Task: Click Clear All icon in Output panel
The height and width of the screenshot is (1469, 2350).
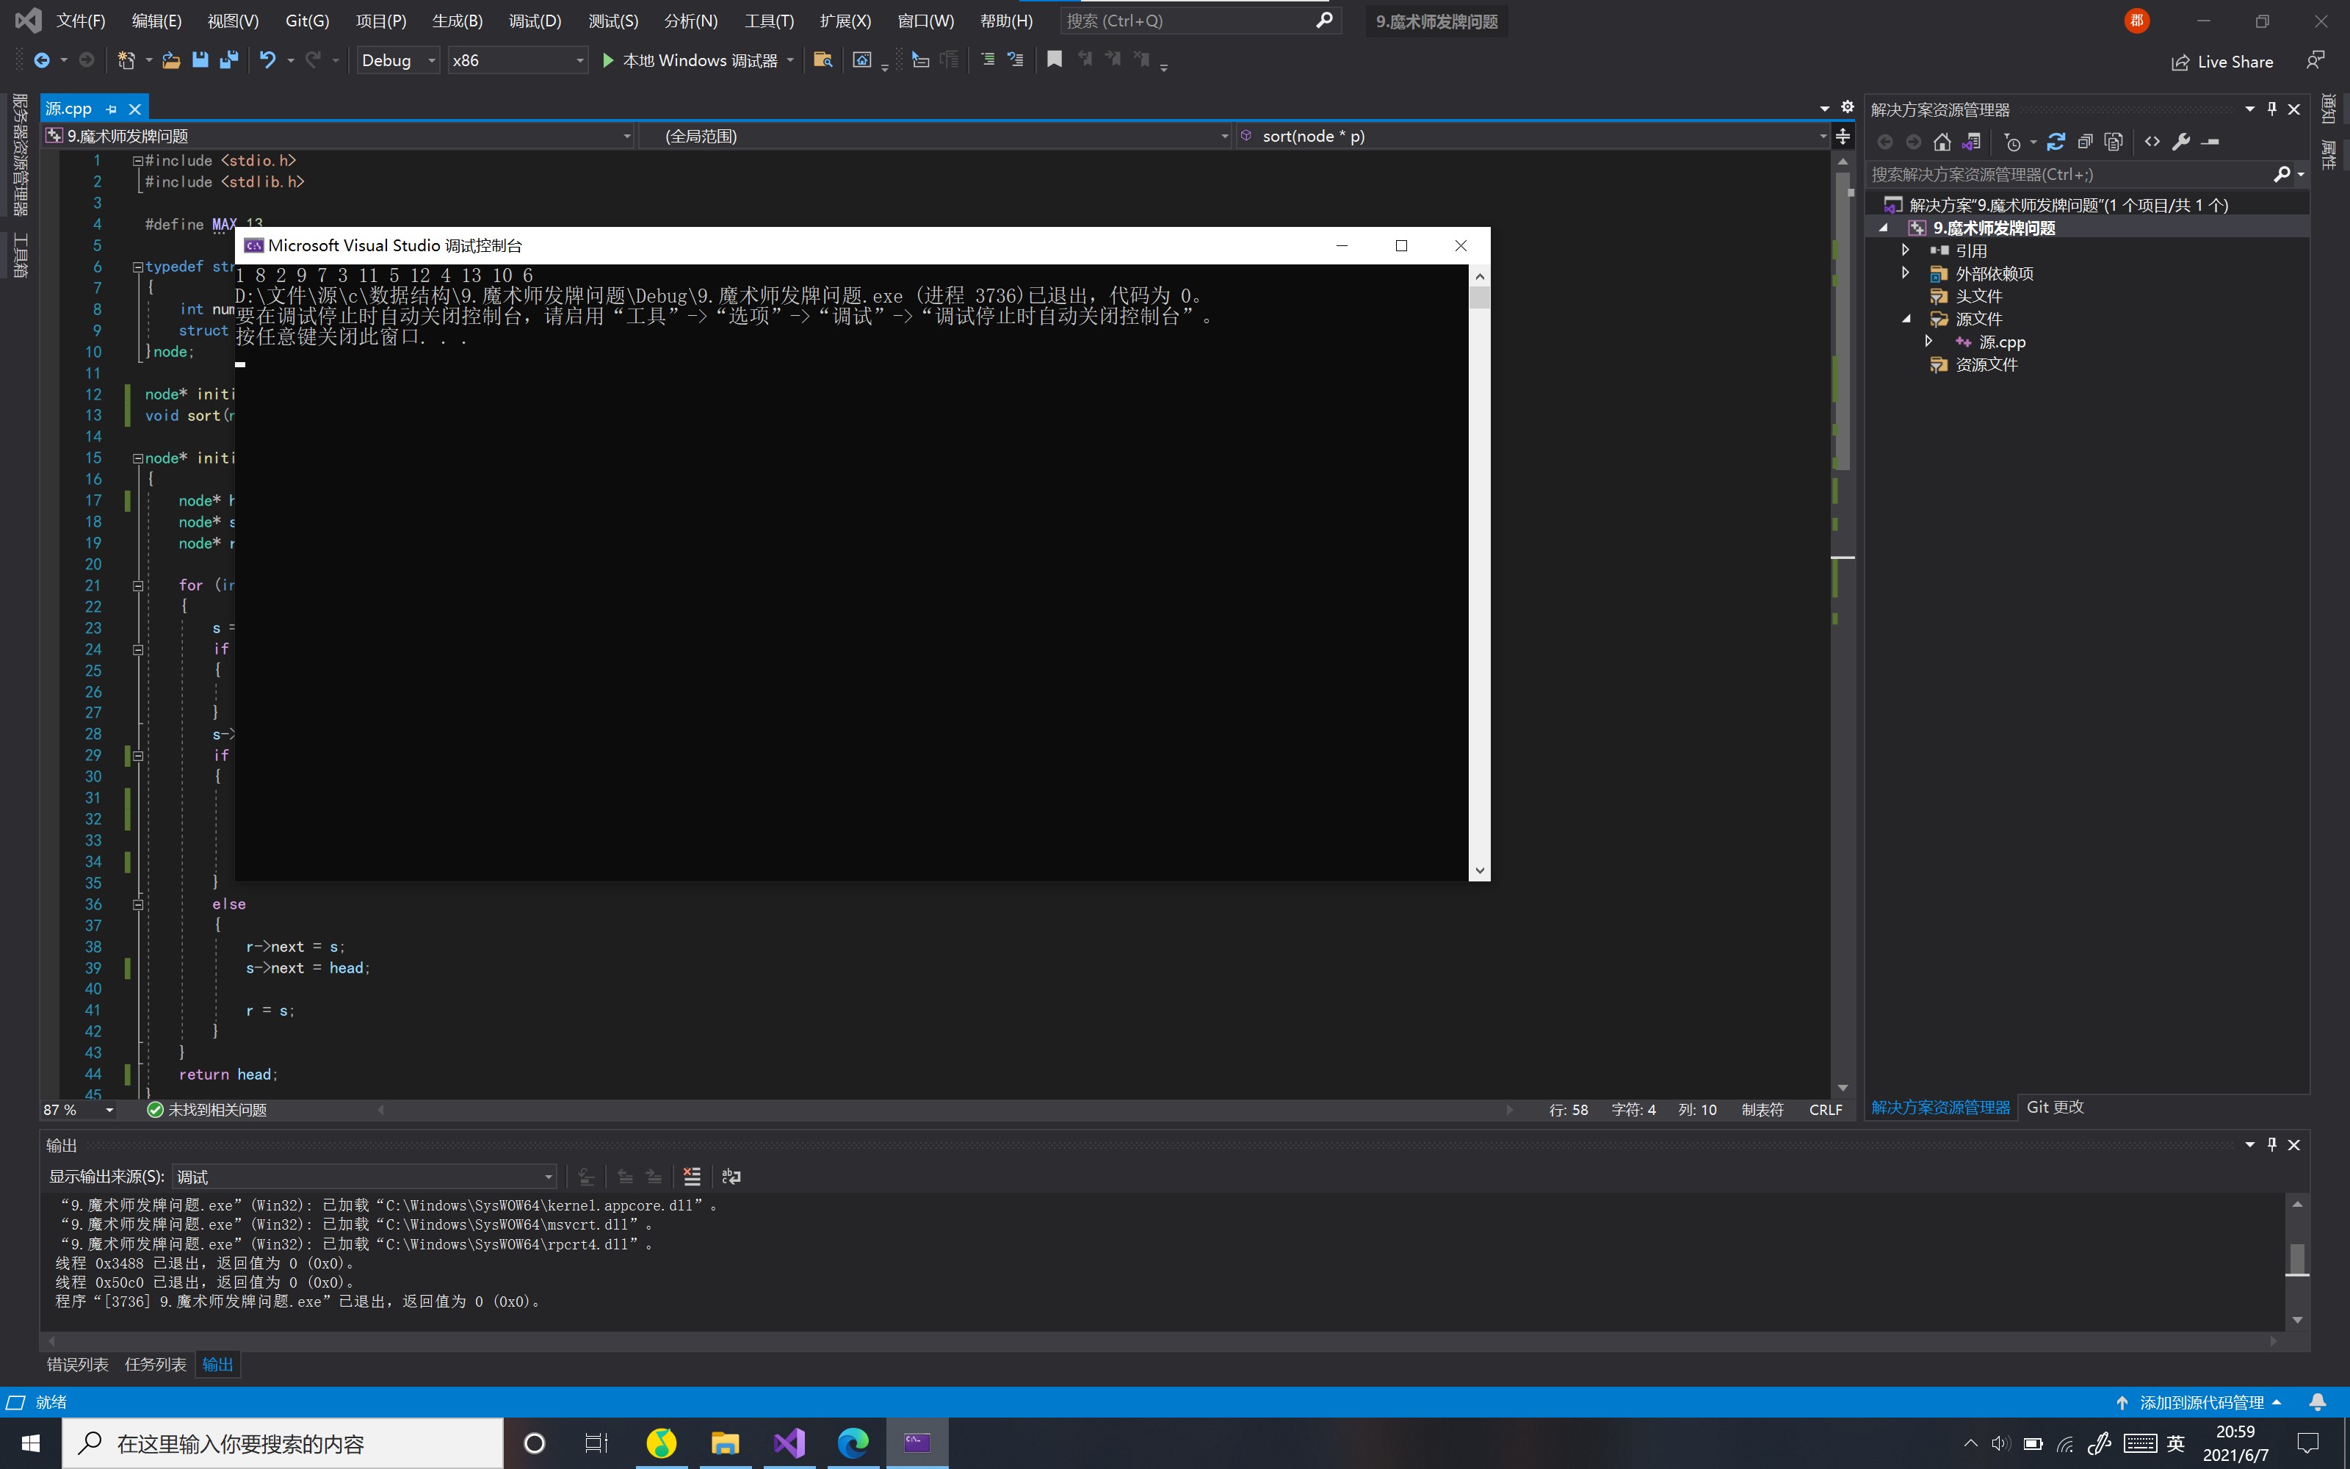Action: click(x=693, y=1177)
